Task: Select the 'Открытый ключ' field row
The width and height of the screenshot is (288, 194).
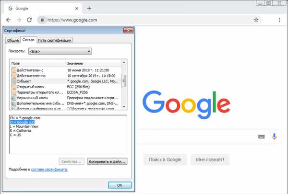Action: 65,87
